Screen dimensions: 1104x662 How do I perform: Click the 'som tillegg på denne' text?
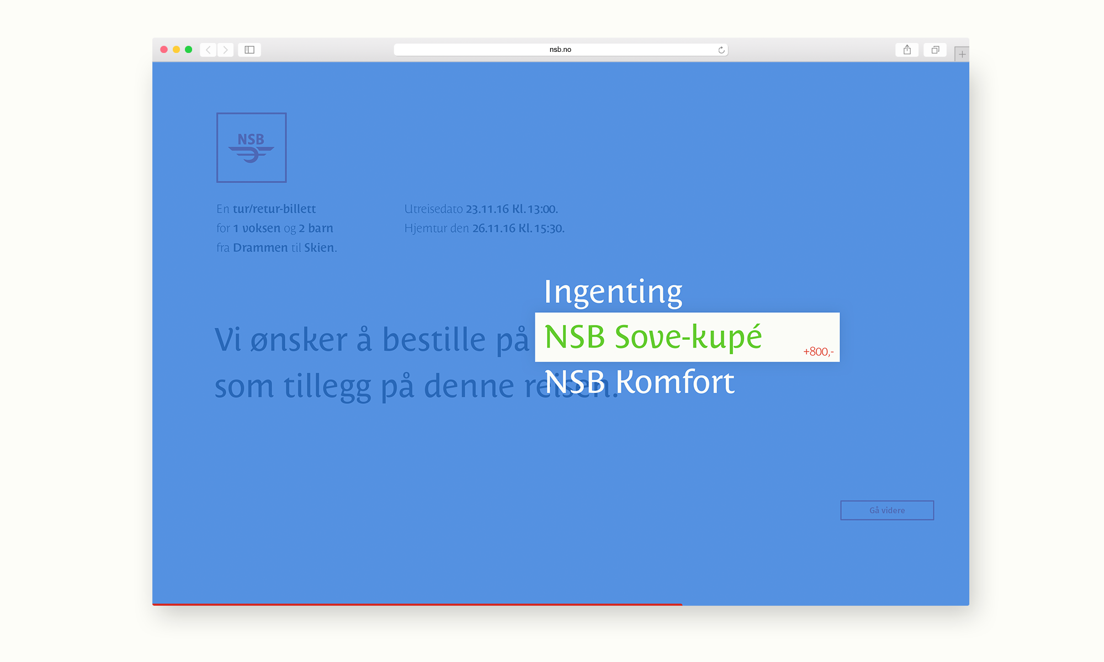tap(364, 386)
